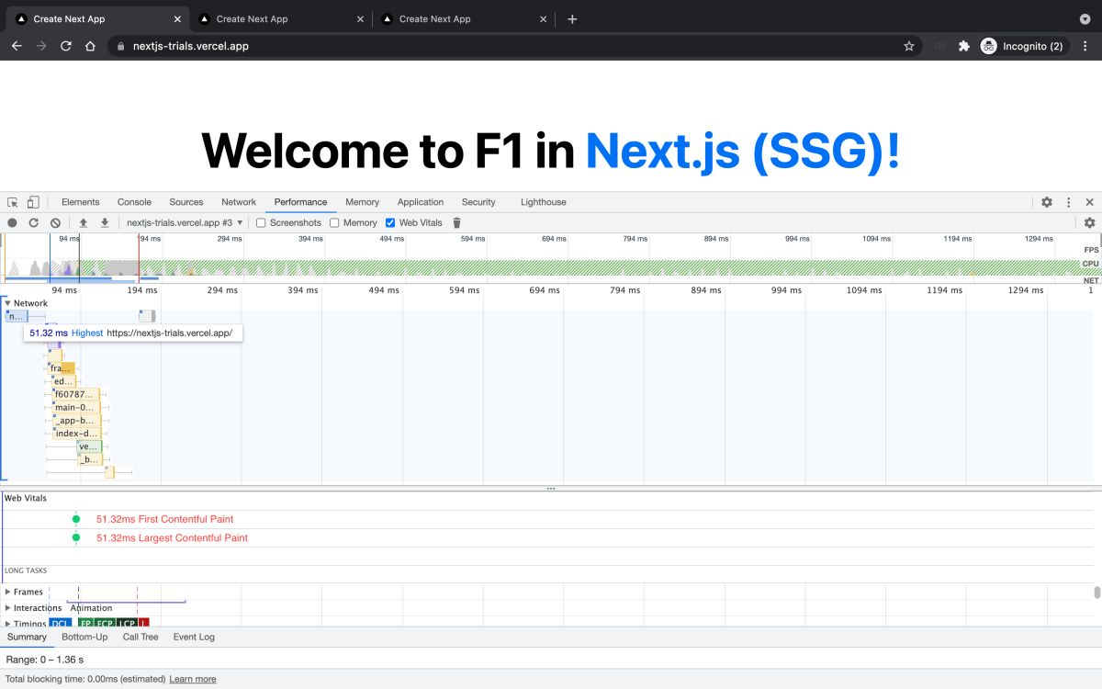Expand the Interactions track
The image size is (1102, 689).
pyautogui.click(x=7, y=608)
